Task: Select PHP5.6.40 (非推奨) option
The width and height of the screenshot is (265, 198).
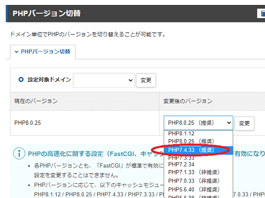Action: coord(198,189)
